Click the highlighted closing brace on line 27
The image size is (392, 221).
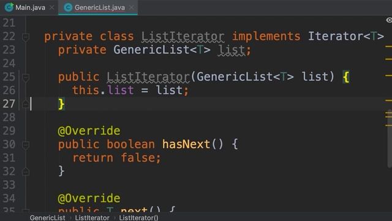point(61,104)
